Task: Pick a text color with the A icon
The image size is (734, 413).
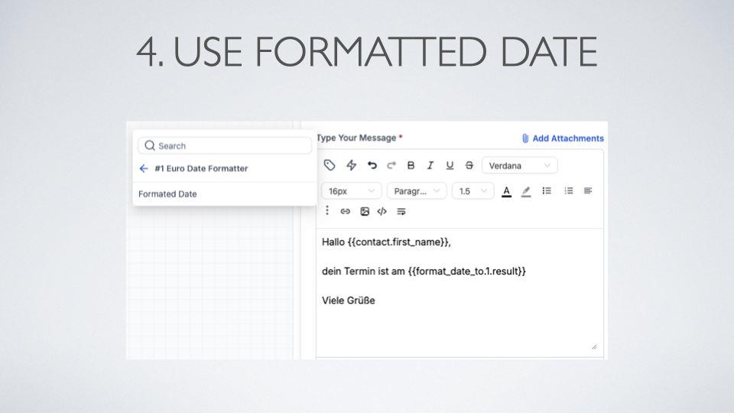Action: coord(506,191)
